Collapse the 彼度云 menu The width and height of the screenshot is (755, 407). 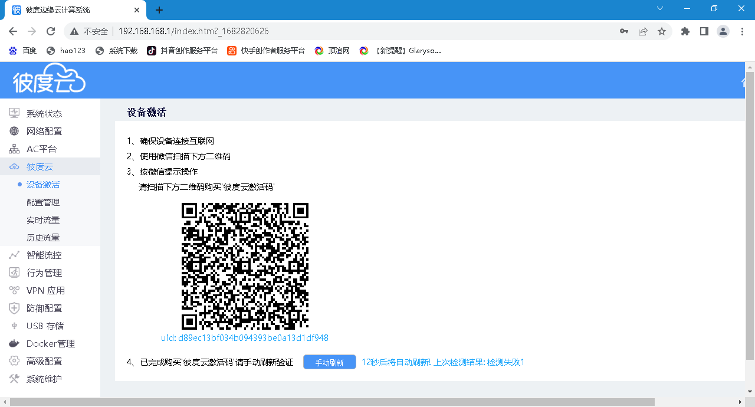coord(50,167)
